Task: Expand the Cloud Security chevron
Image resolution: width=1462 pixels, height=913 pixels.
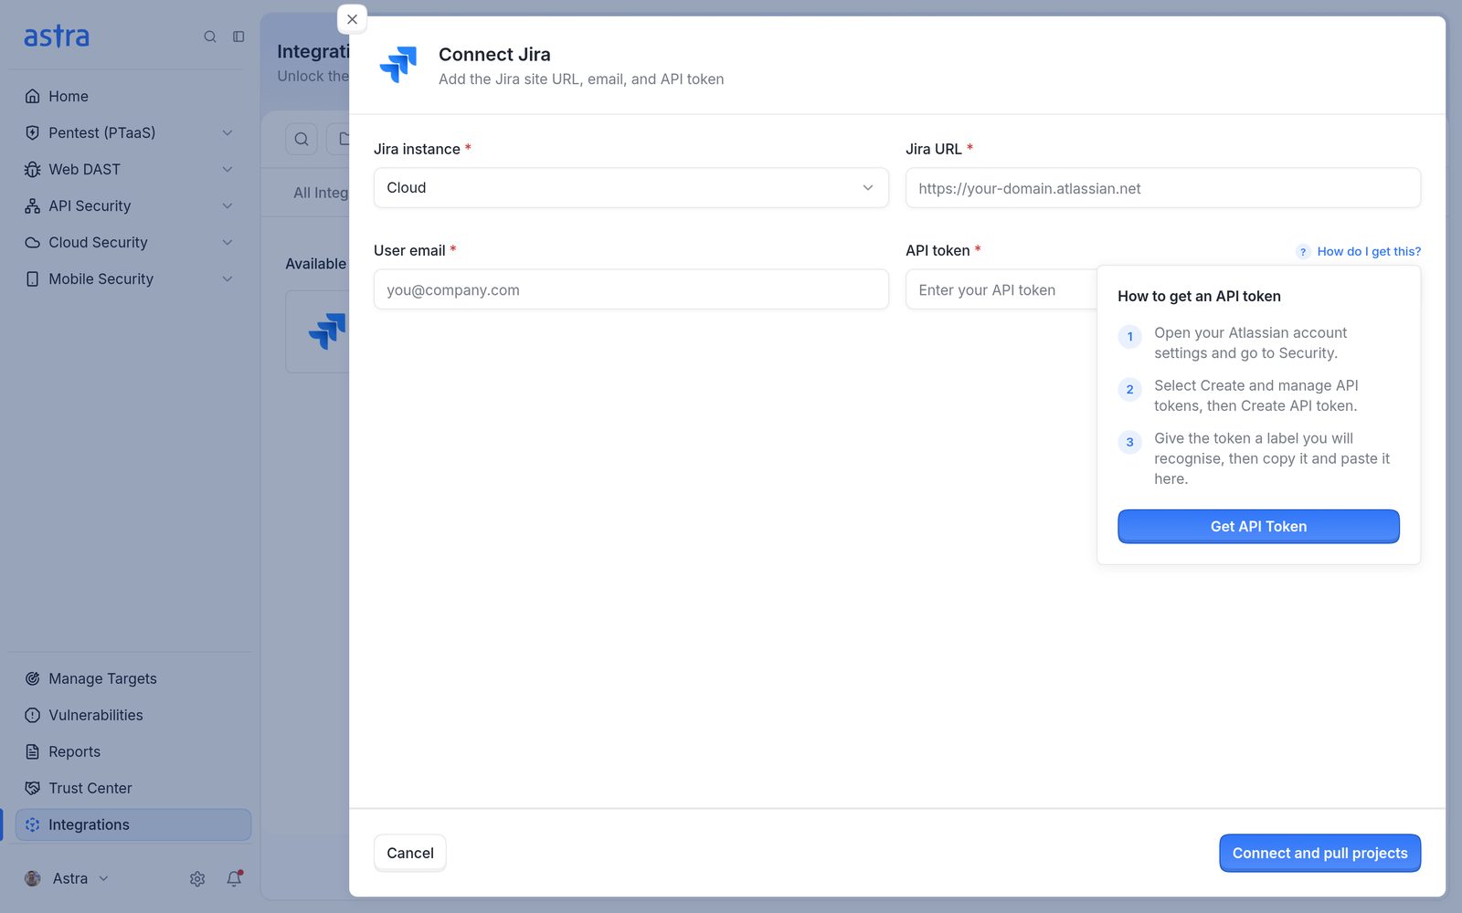Action: coord(228,242)
